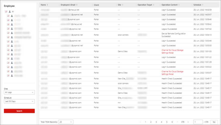The image size is (221, 125).
Task: Toggle the first employee checkbox under All
Action: tap(8, 16)
